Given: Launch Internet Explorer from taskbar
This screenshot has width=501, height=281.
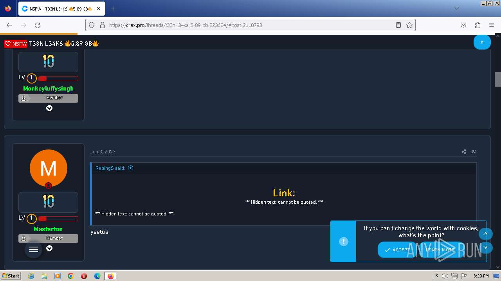Looking at the screenshot, I should coord(31,276).
